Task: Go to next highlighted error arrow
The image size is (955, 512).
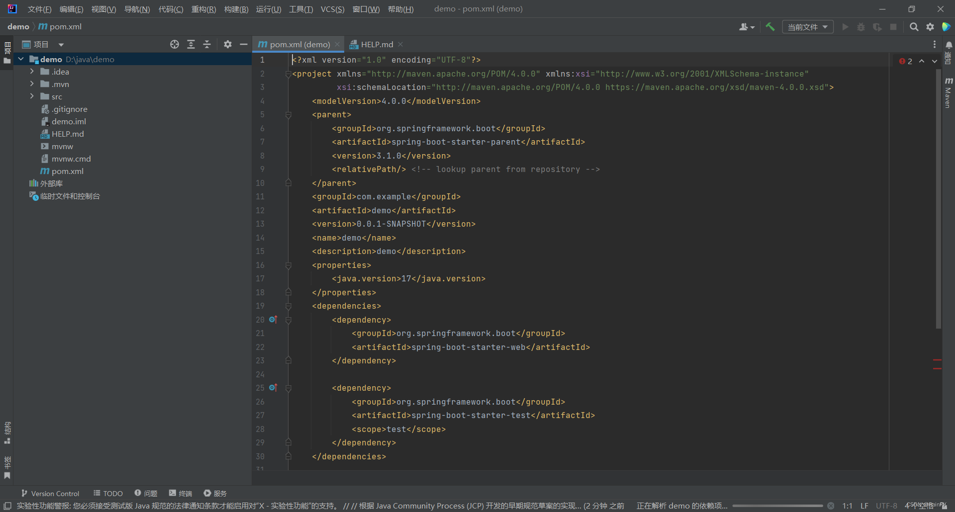Action: 935,61
